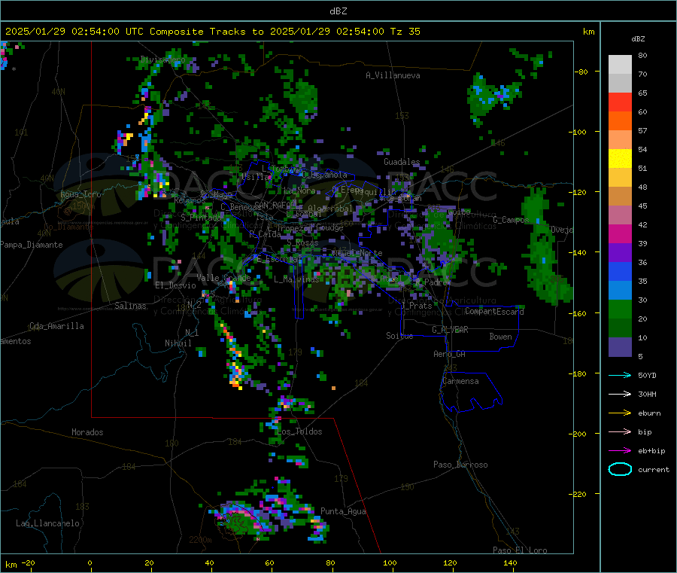Click the Soitue map label
The width and height of the screenshot is (677, 573).
[x=399, y=335]
